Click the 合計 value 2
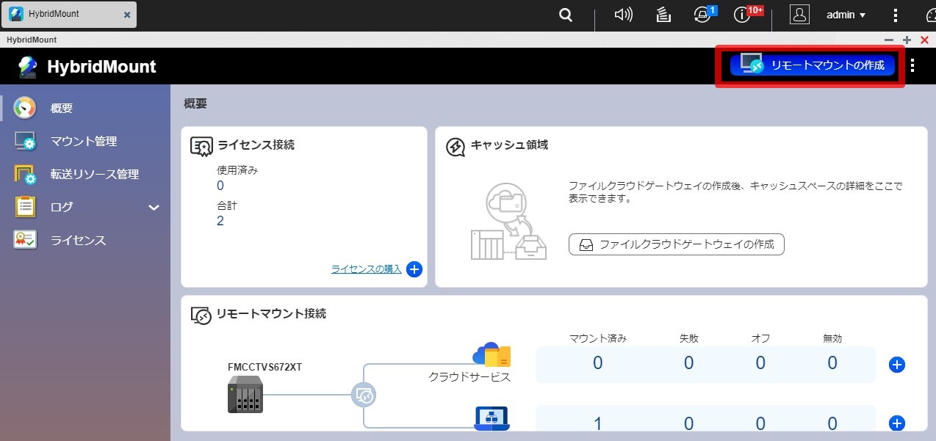936x441 pixels. coord(220,221)
